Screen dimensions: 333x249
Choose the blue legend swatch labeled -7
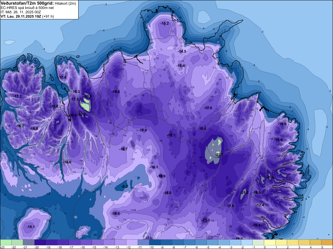[189, 242]
